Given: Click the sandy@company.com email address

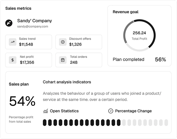Looking at the screenshot, I should pos(33,26).
